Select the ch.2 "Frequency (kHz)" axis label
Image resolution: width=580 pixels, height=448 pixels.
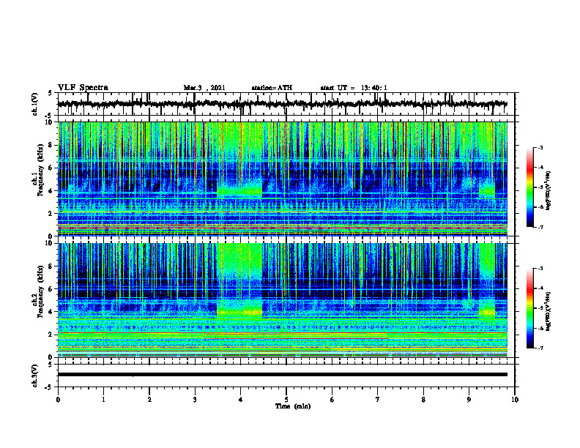(x=40, y=291)
